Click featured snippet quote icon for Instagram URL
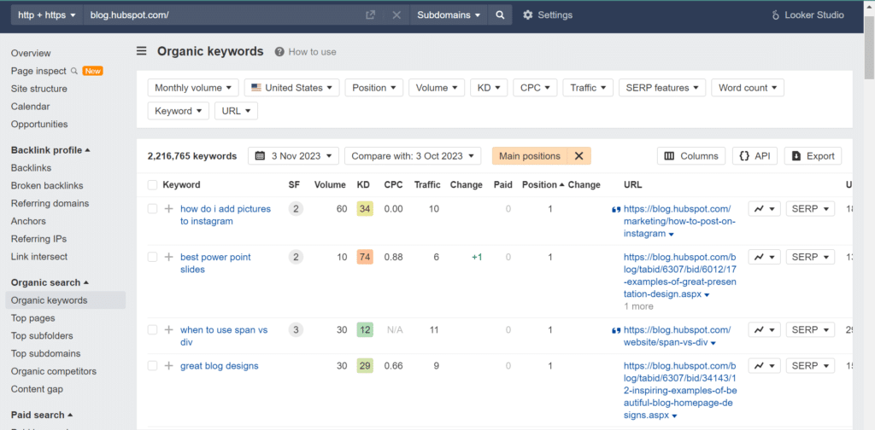875x430 pixels. coord(617,209)
